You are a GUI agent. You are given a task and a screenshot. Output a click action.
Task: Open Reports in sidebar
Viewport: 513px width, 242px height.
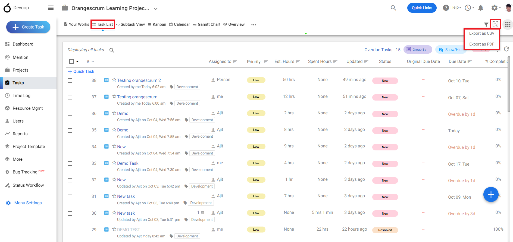[x=20, y=134]
